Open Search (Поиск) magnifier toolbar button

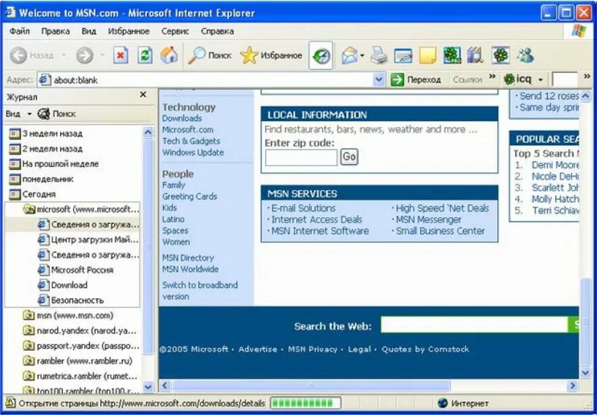[210, 55]
